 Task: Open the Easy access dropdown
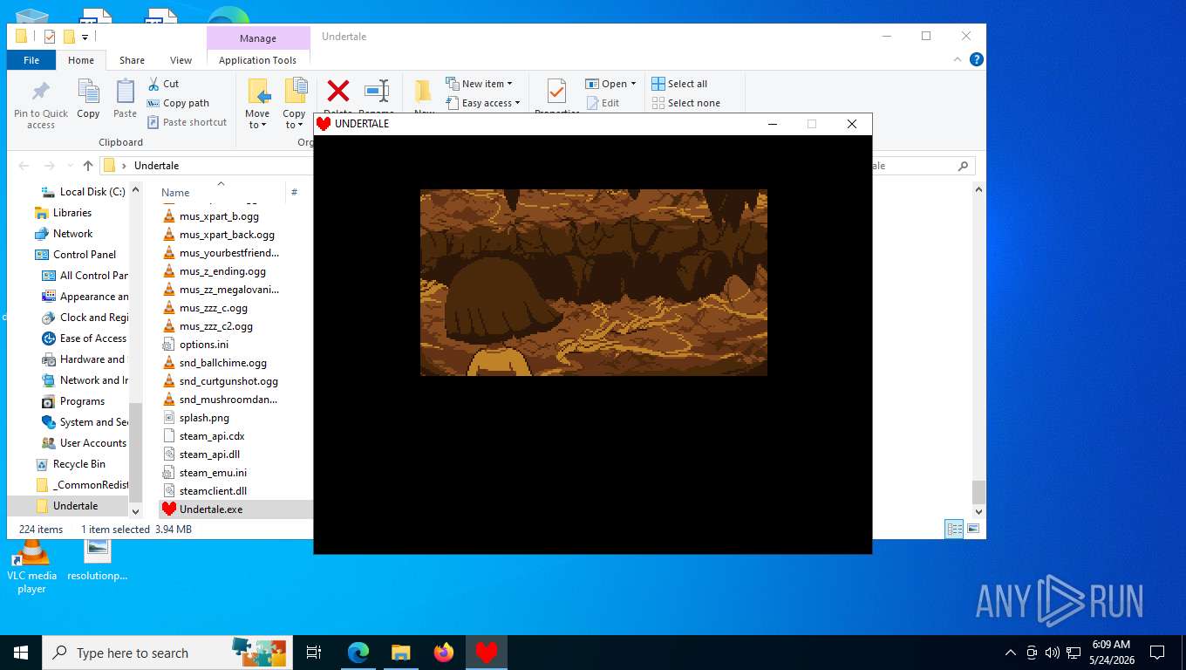482,103
